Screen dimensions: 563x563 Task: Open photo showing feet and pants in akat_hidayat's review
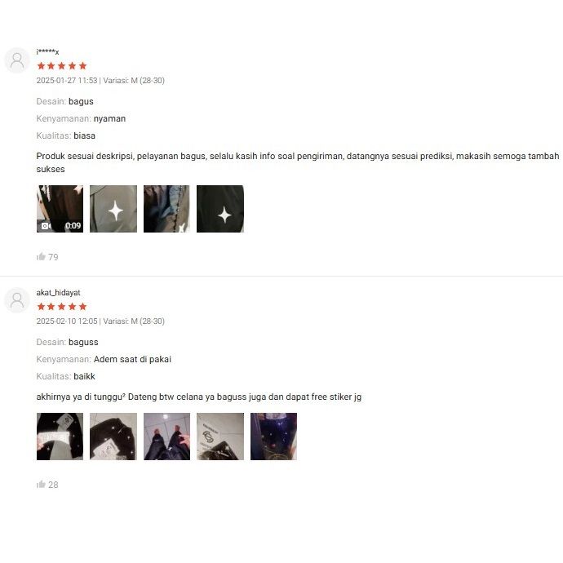pyautogui.click(x=166, y=437)
